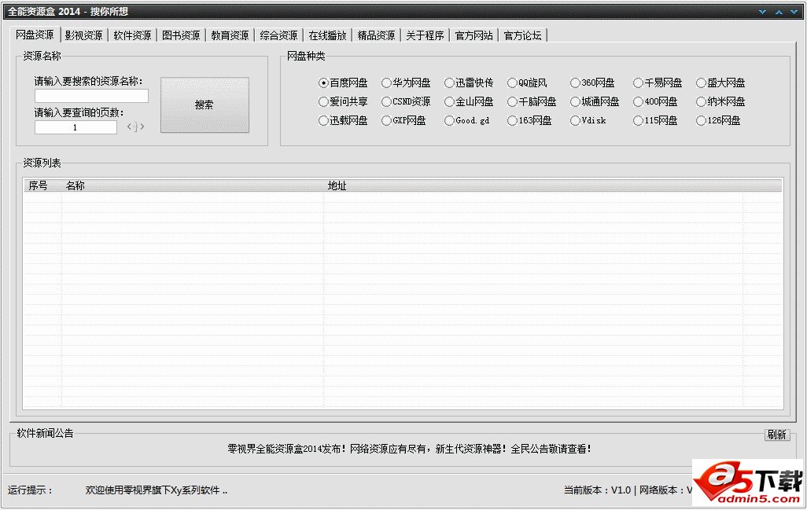Screen dimensions: 807x510
Task: Open the 关于程序 tab
Action: 426,35
